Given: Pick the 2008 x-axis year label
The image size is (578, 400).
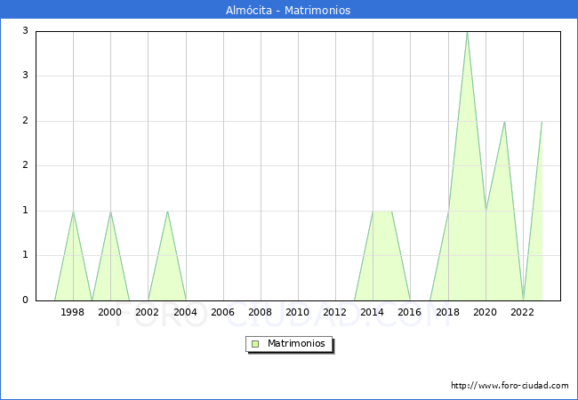Looking at the screenshot, I should (x=261, y=313).
